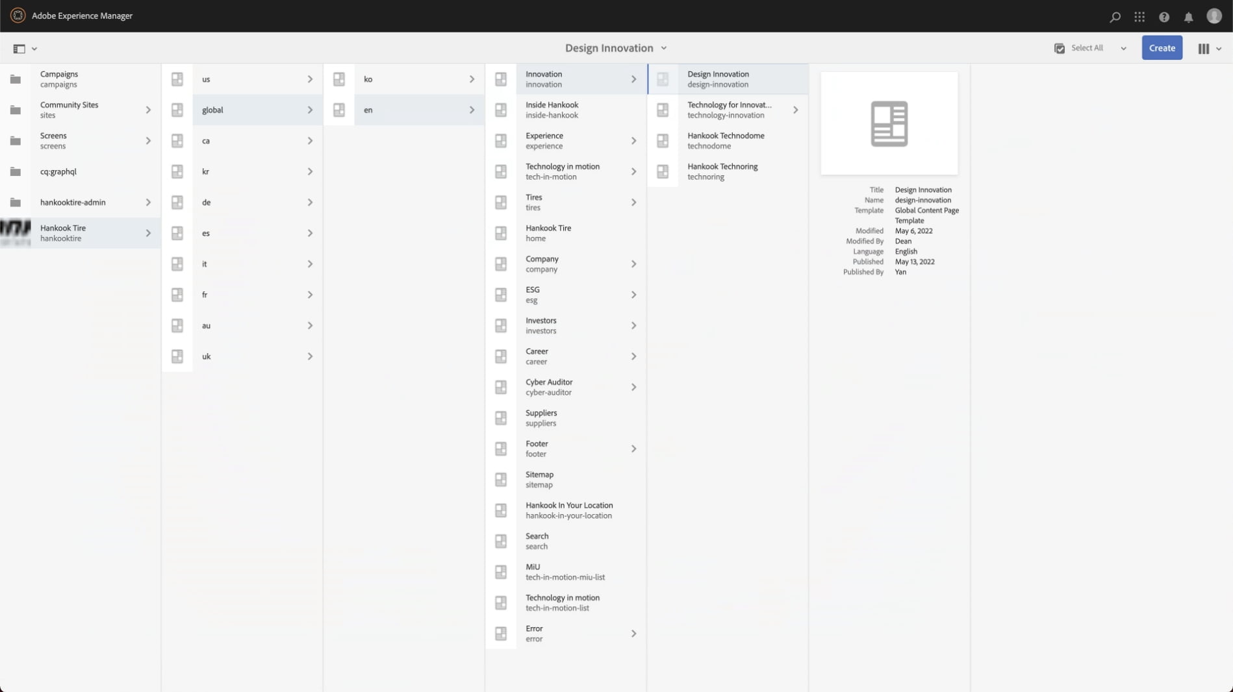Image resolution: width=1233 pixels, height=692 pixels.
Task: Select Technology in motion tech-in-motion-list page
Action: click(x=566, y=602)
